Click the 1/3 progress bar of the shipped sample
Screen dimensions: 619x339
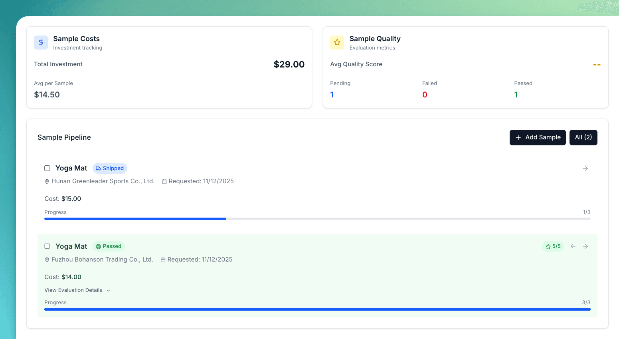coord(317,219)
